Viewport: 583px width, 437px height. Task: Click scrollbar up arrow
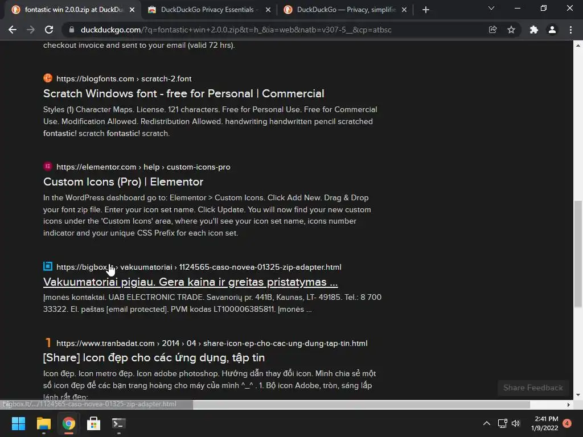click(578, 46)
